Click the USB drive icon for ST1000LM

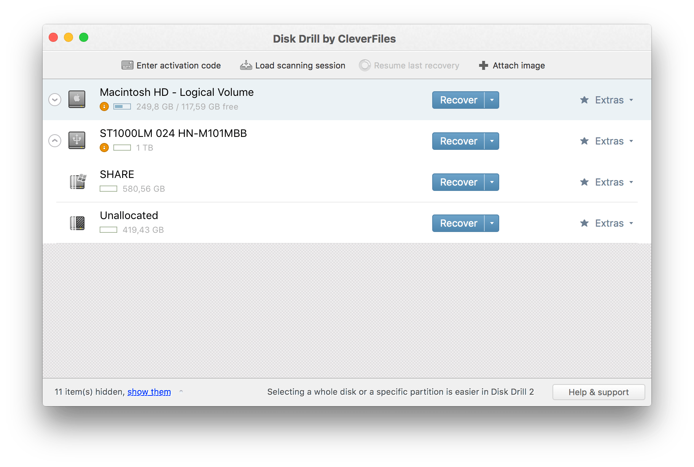pyautogui.click(x=77, y=140)
